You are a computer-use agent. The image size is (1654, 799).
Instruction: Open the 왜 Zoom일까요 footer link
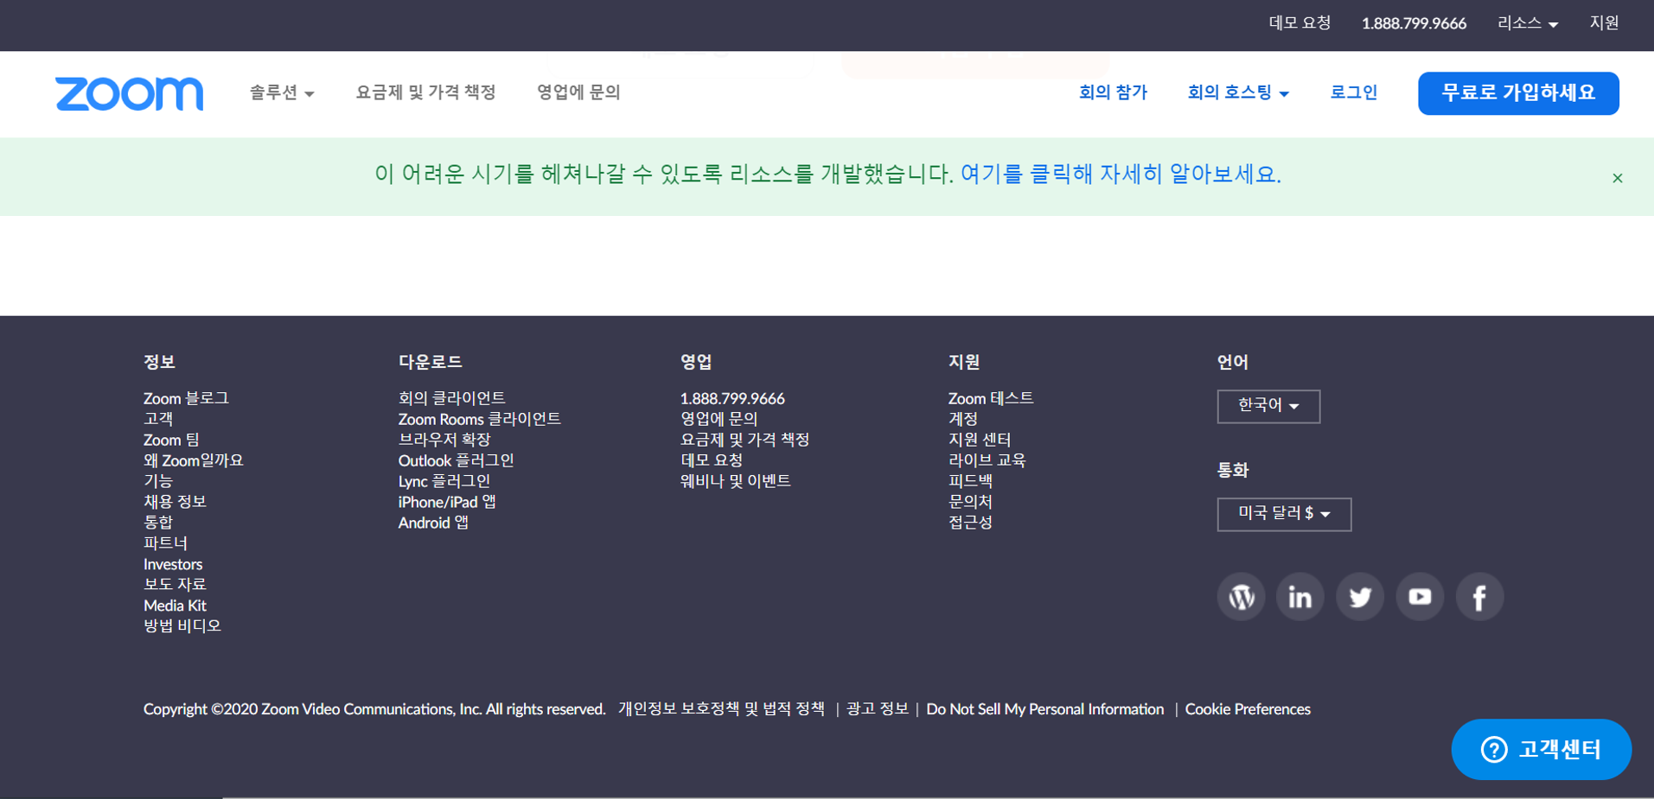(194, 460)
